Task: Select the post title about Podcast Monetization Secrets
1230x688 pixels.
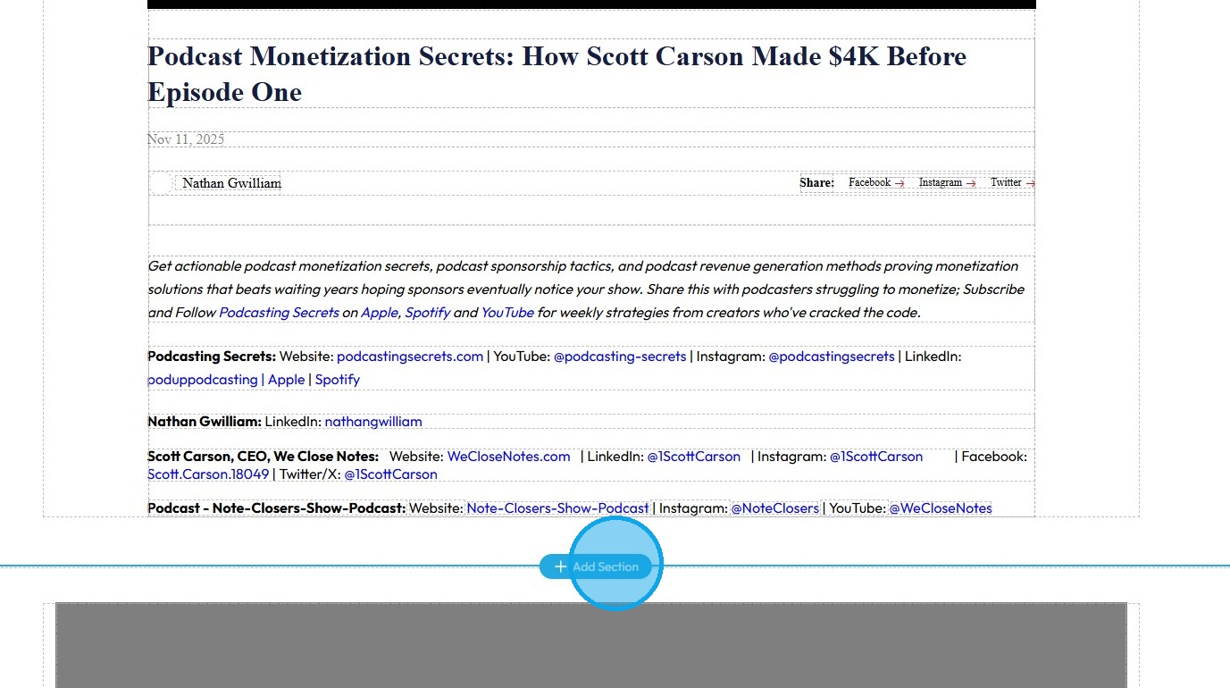Action: (556, 73)
